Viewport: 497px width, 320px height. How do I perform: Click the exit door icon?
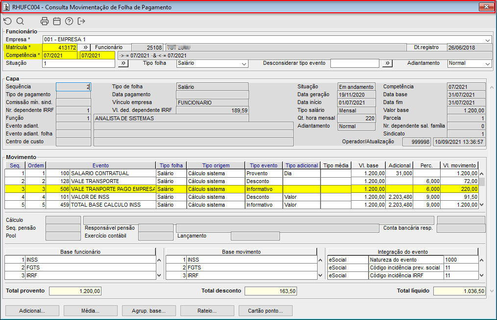pyautogui.click(x=81, y=21)
